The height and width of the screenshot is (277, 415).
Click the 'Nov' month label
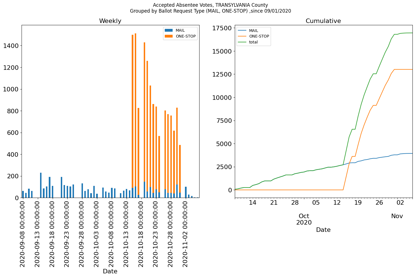(397, 216)
